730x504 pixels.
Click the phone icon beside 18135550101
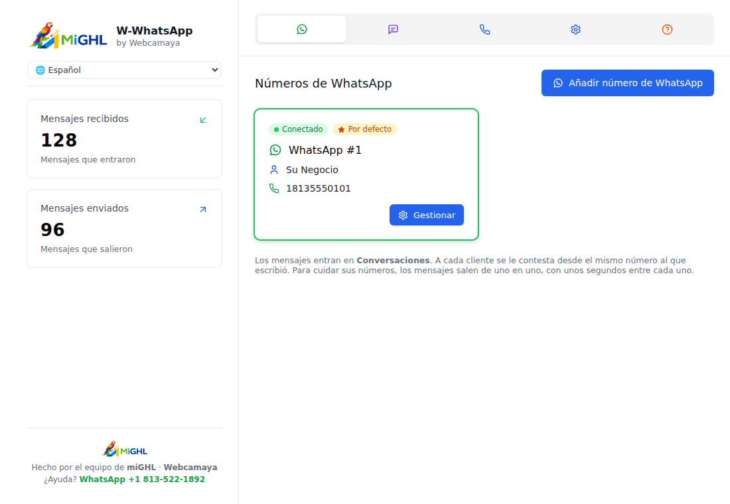274,188
